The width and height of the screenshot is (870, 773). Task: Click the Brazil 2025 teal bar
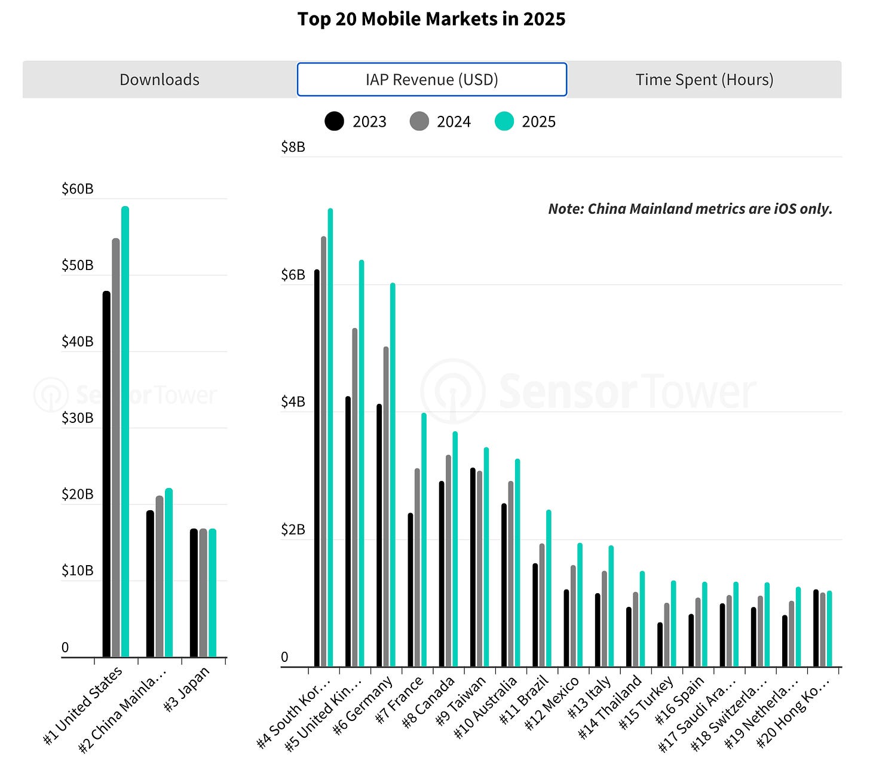[x=549, y=588]
